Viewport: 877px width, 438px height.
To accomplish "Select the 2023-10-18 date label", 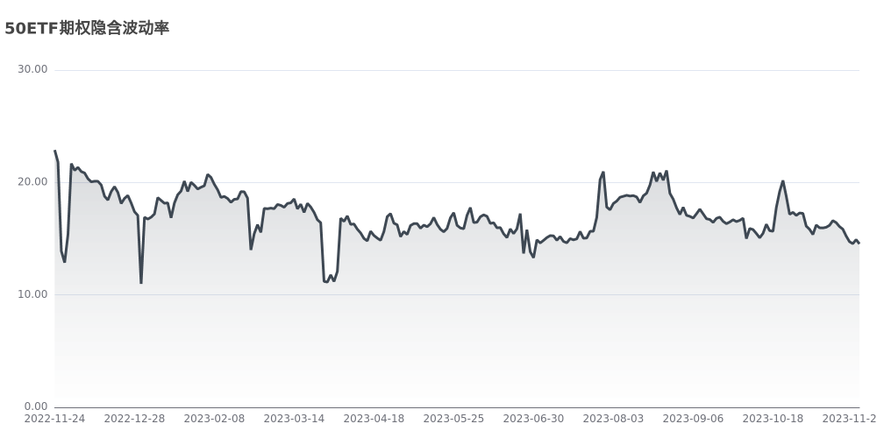I will (773, 419).
